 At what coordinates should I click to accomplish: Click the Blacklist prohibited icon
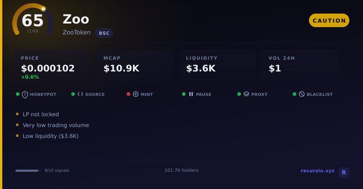click(302, 94)
